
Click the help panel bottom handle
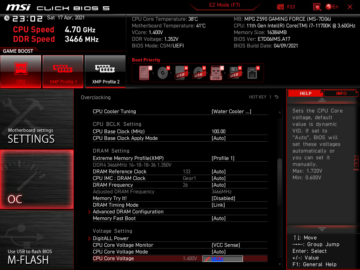pos(322,229)
